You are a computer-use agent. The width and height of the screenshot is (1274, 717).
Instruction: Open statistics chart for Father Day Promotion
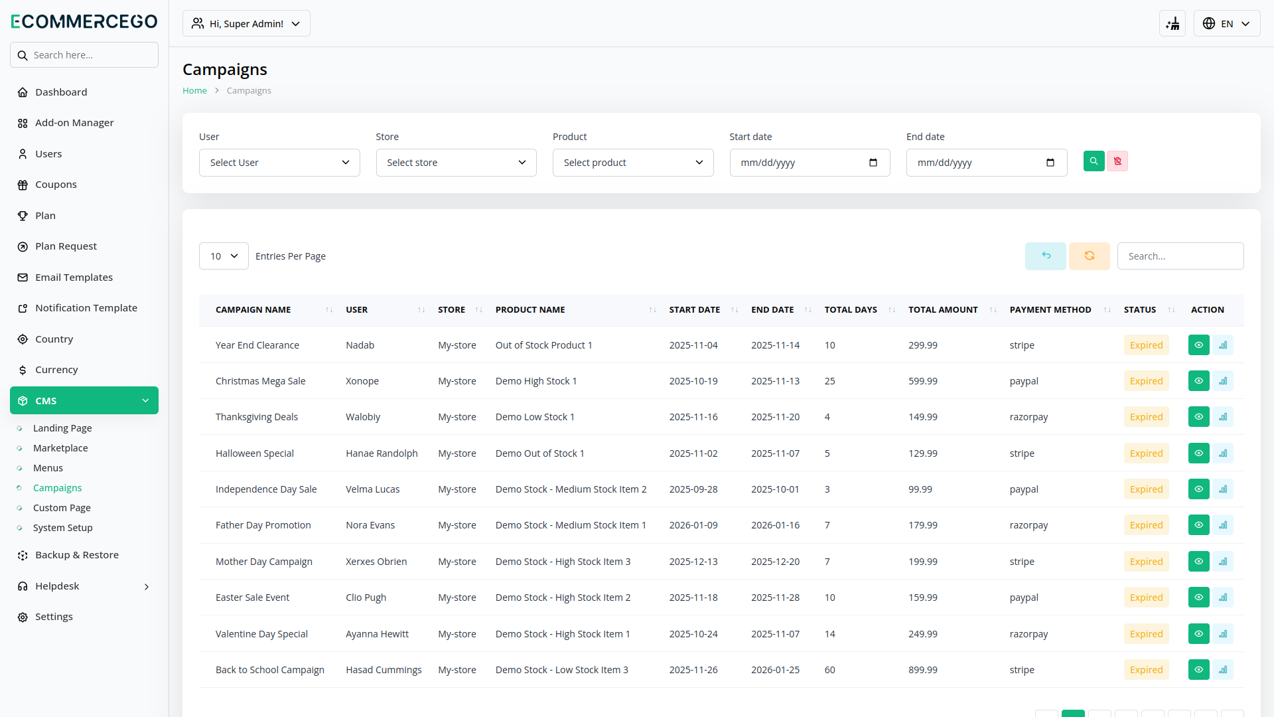click(x=1223, y=525)
